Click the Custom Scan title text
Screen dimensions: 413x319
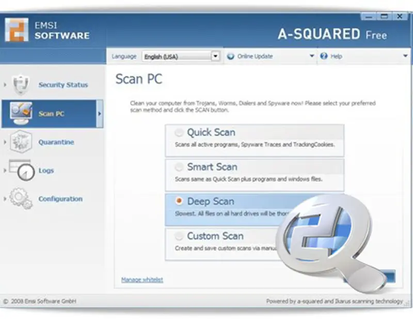pos(215,236)
